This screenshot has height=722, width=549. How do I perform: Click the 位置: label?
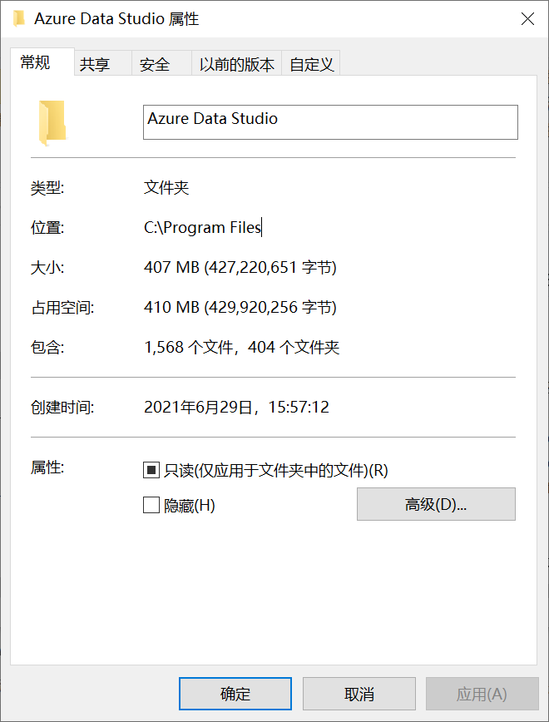point(47,227)
